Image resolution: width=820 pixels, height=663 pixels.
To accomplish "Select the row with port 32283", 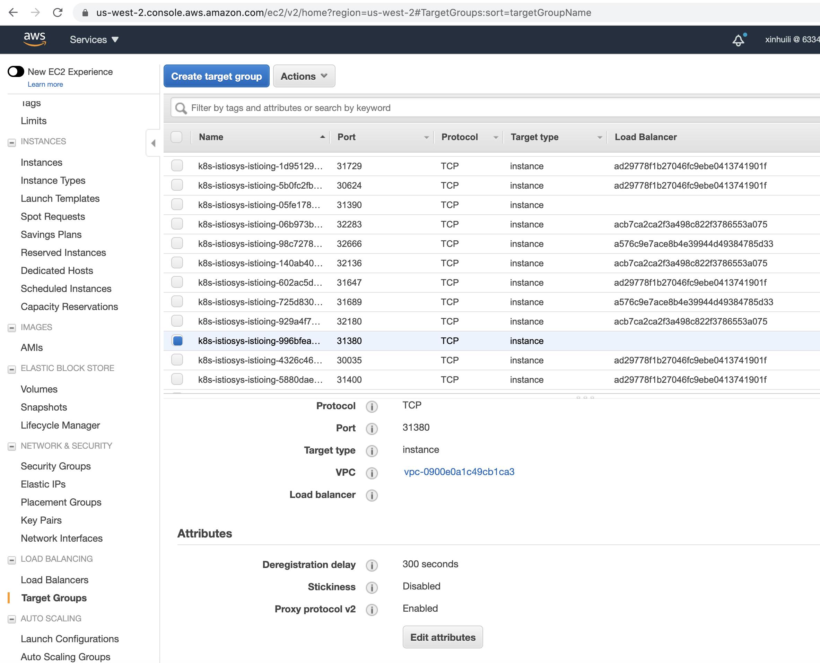I will point(492,224).
